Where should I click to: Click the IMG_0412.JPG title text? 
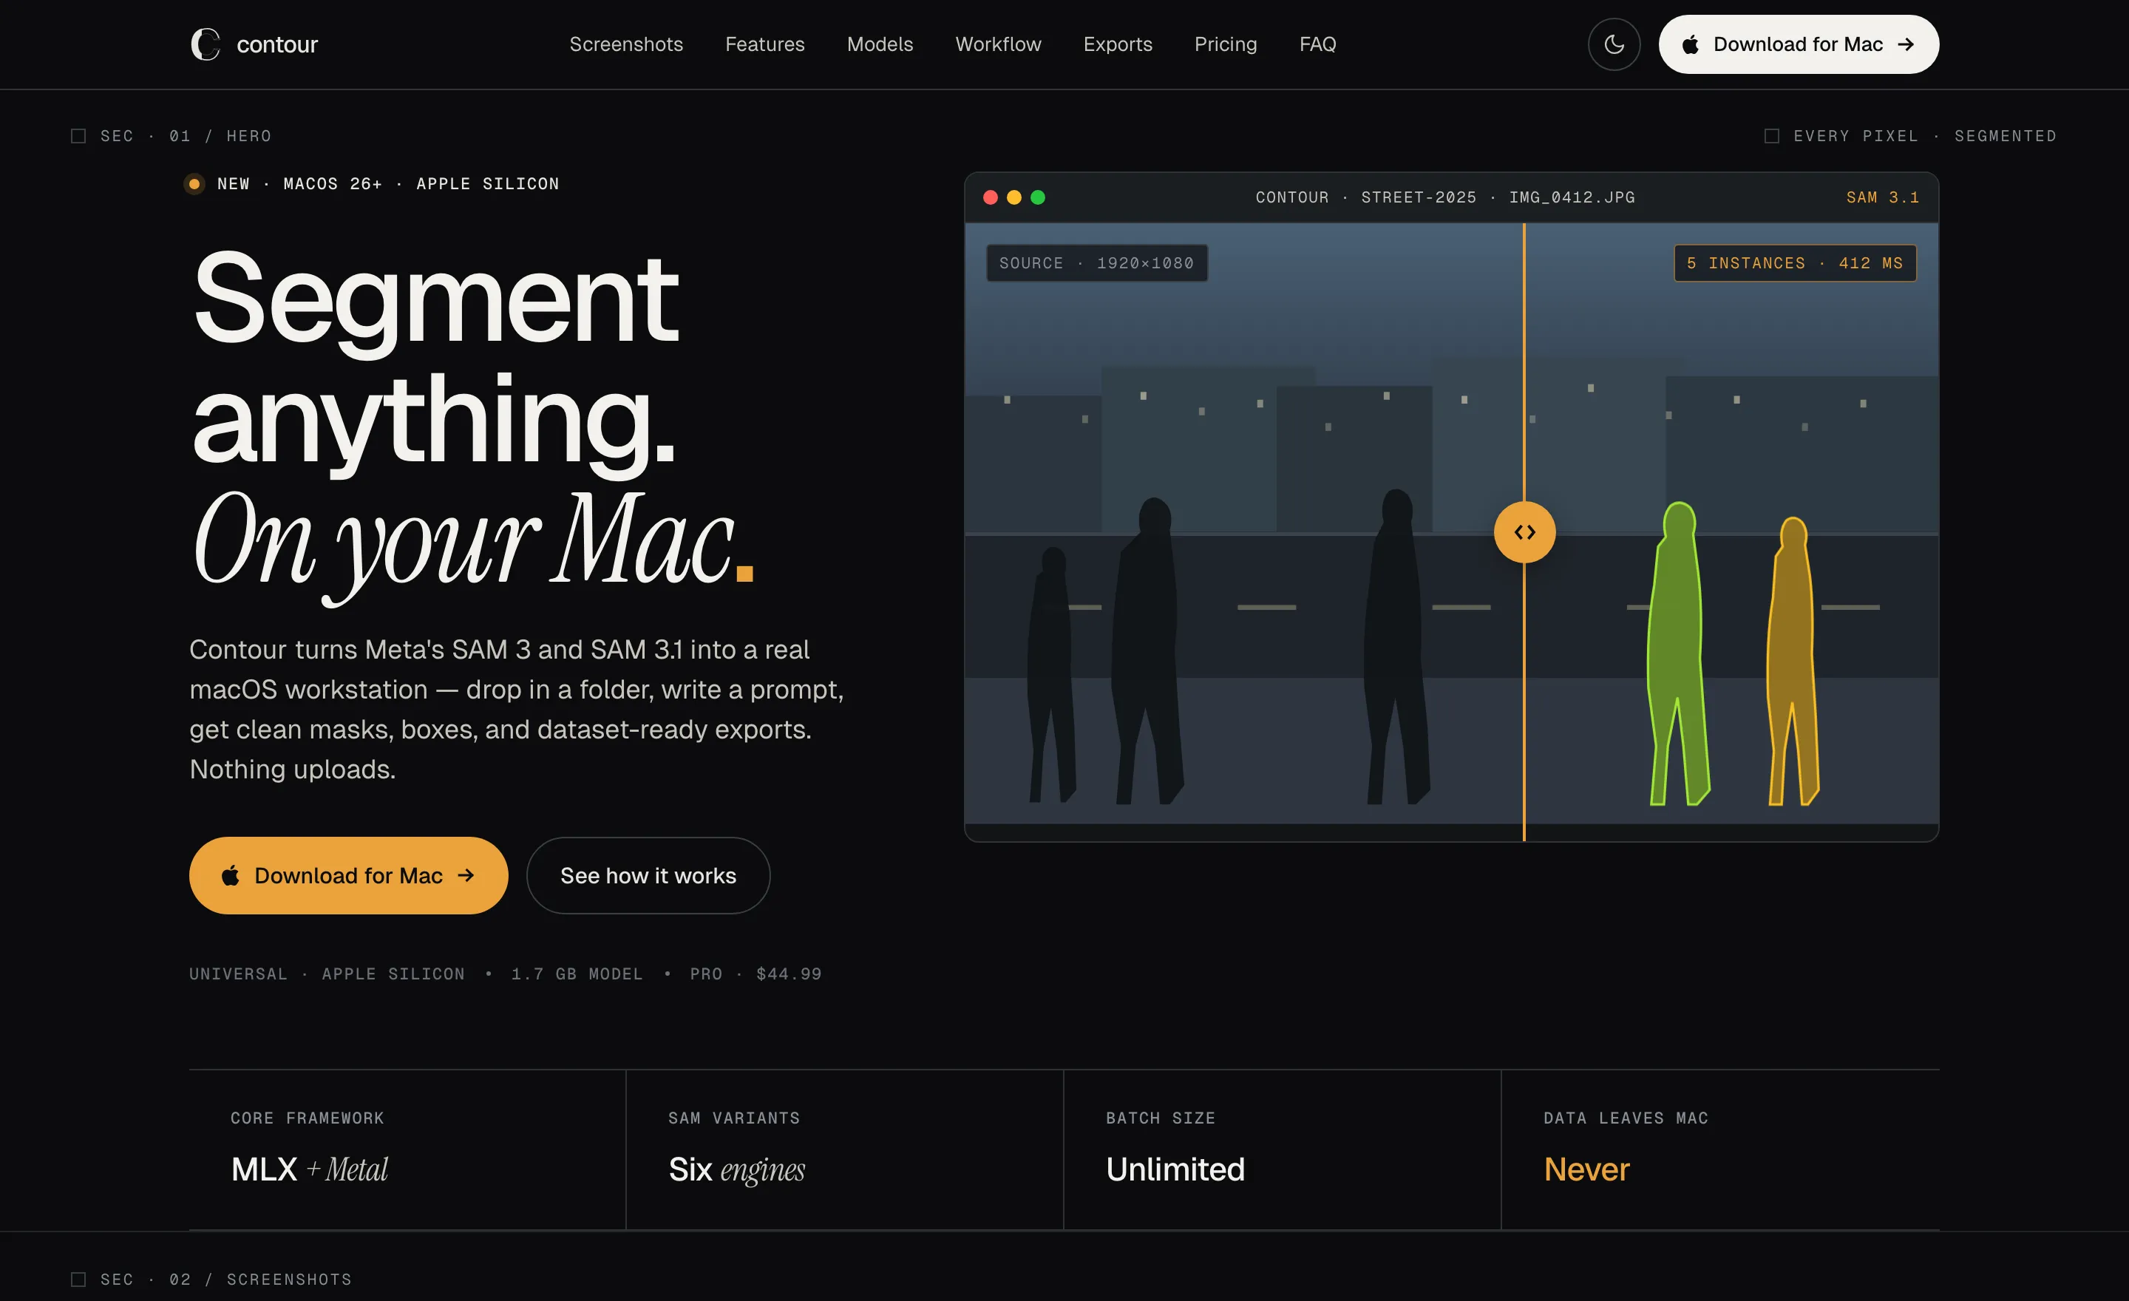coord(1571,197)
